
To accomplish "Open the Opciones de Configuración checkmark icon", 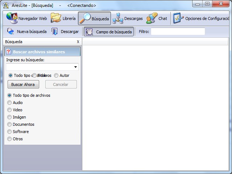I will [x=178, y=18].
